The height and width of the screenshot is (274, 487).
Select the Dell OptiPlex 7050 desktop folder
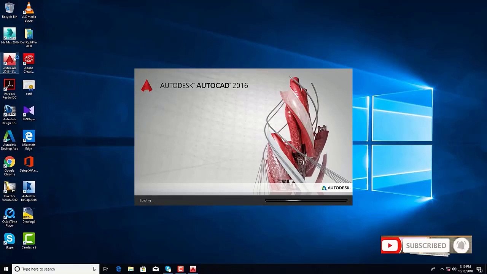tap(29, 38)
